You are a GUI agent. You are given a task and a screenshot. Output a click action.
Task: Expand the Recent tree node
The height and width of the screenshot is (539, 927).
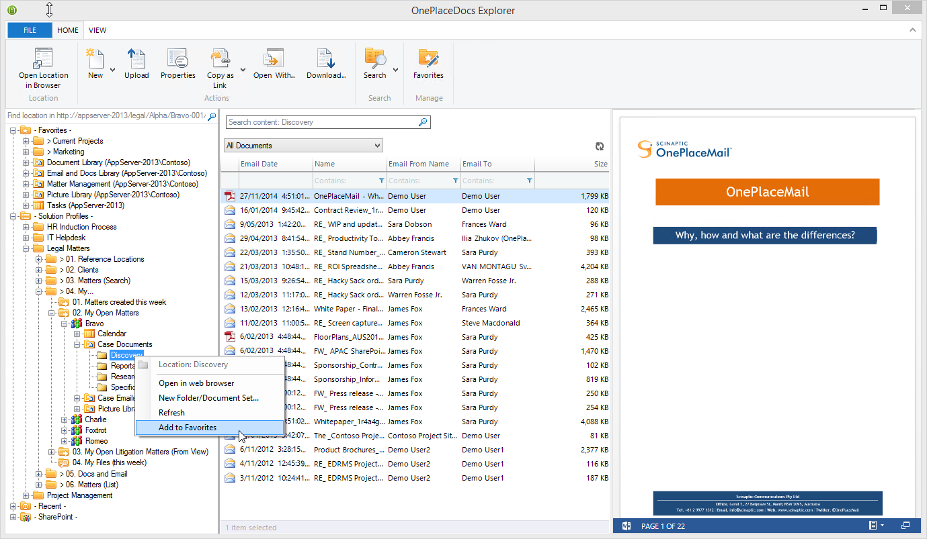(x=13, y=506)
